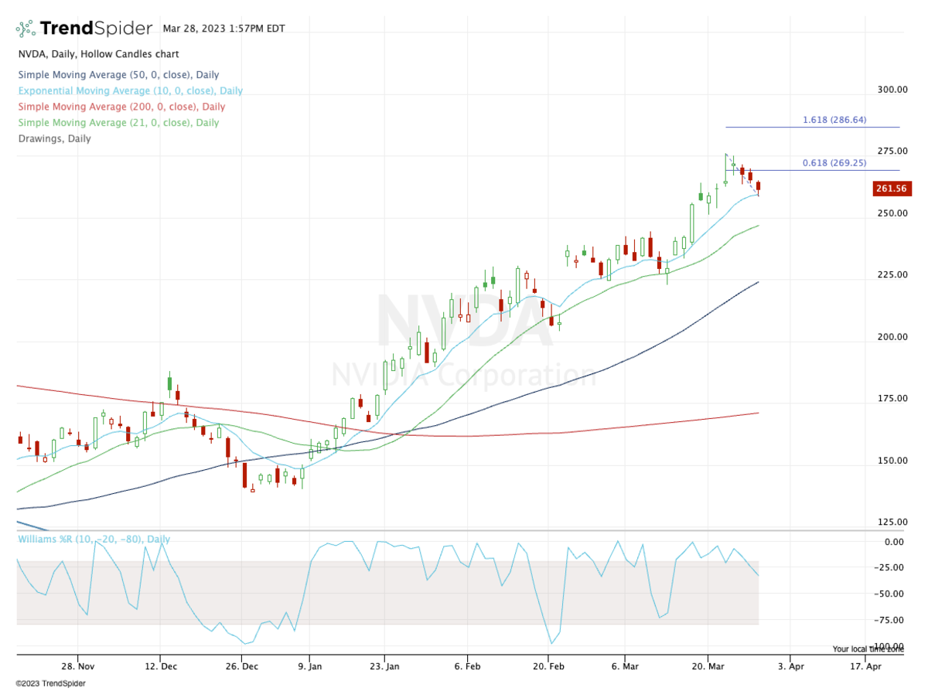Viewport: 928px width, 691px height.
Task: Click the Simple Moving Average 200 legend entry
Action: (x=121, y=107)
